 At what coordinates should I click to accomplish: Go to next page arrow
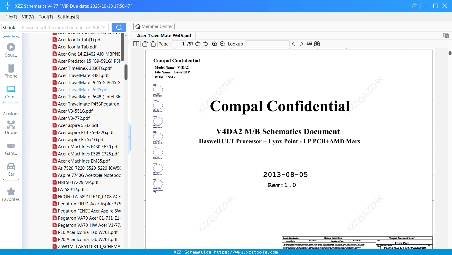(x=205, y=44)
